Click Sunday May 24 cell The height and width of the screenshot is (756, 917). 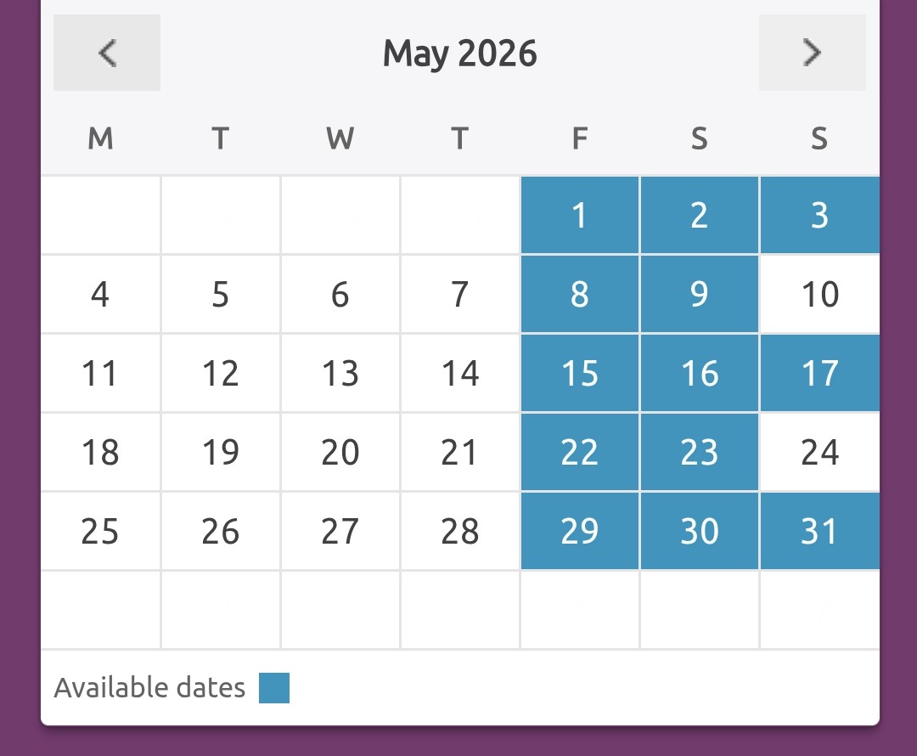coord(819,453)
